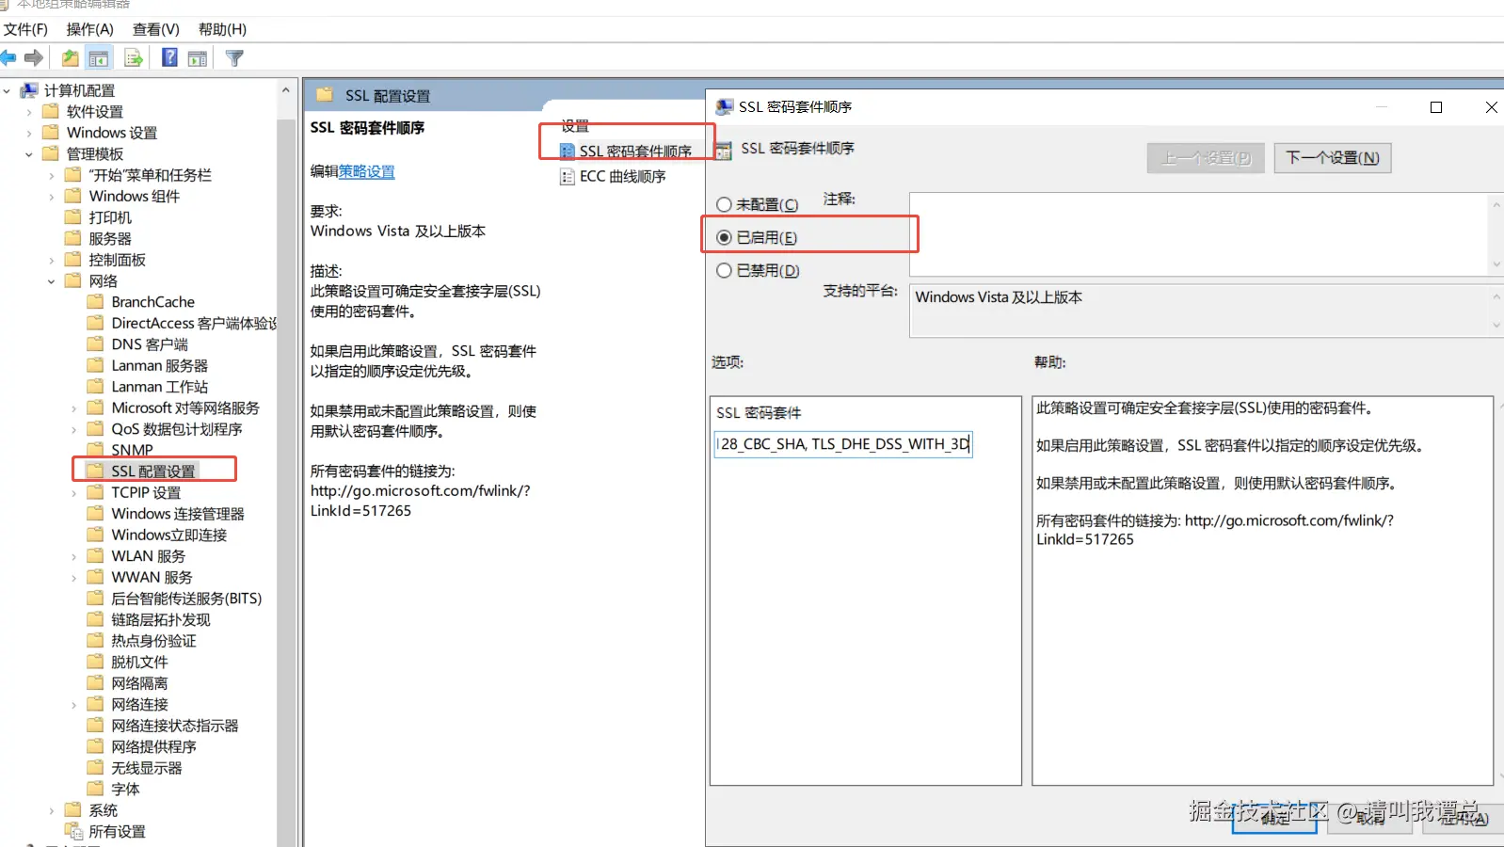Click the Export list toolbar icon
This screenshot has width=1504, height=847.
pyautogui.click(x=134, y=58)
